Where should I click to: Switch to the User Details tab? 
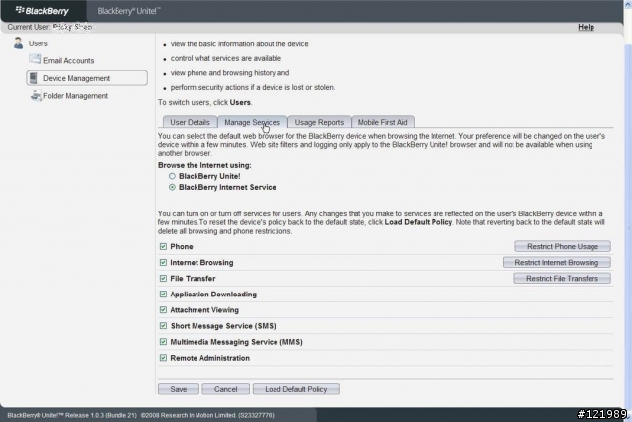click(190, 122)
